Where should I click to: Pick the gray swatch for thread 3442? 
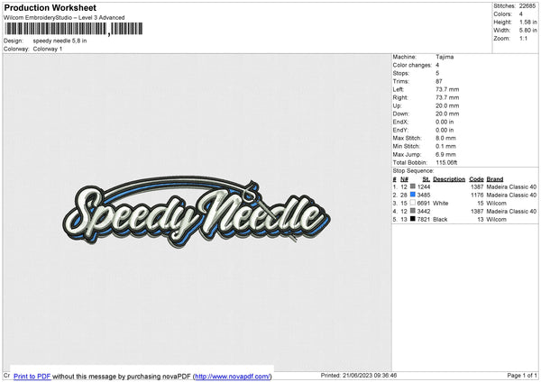[413, 211]
